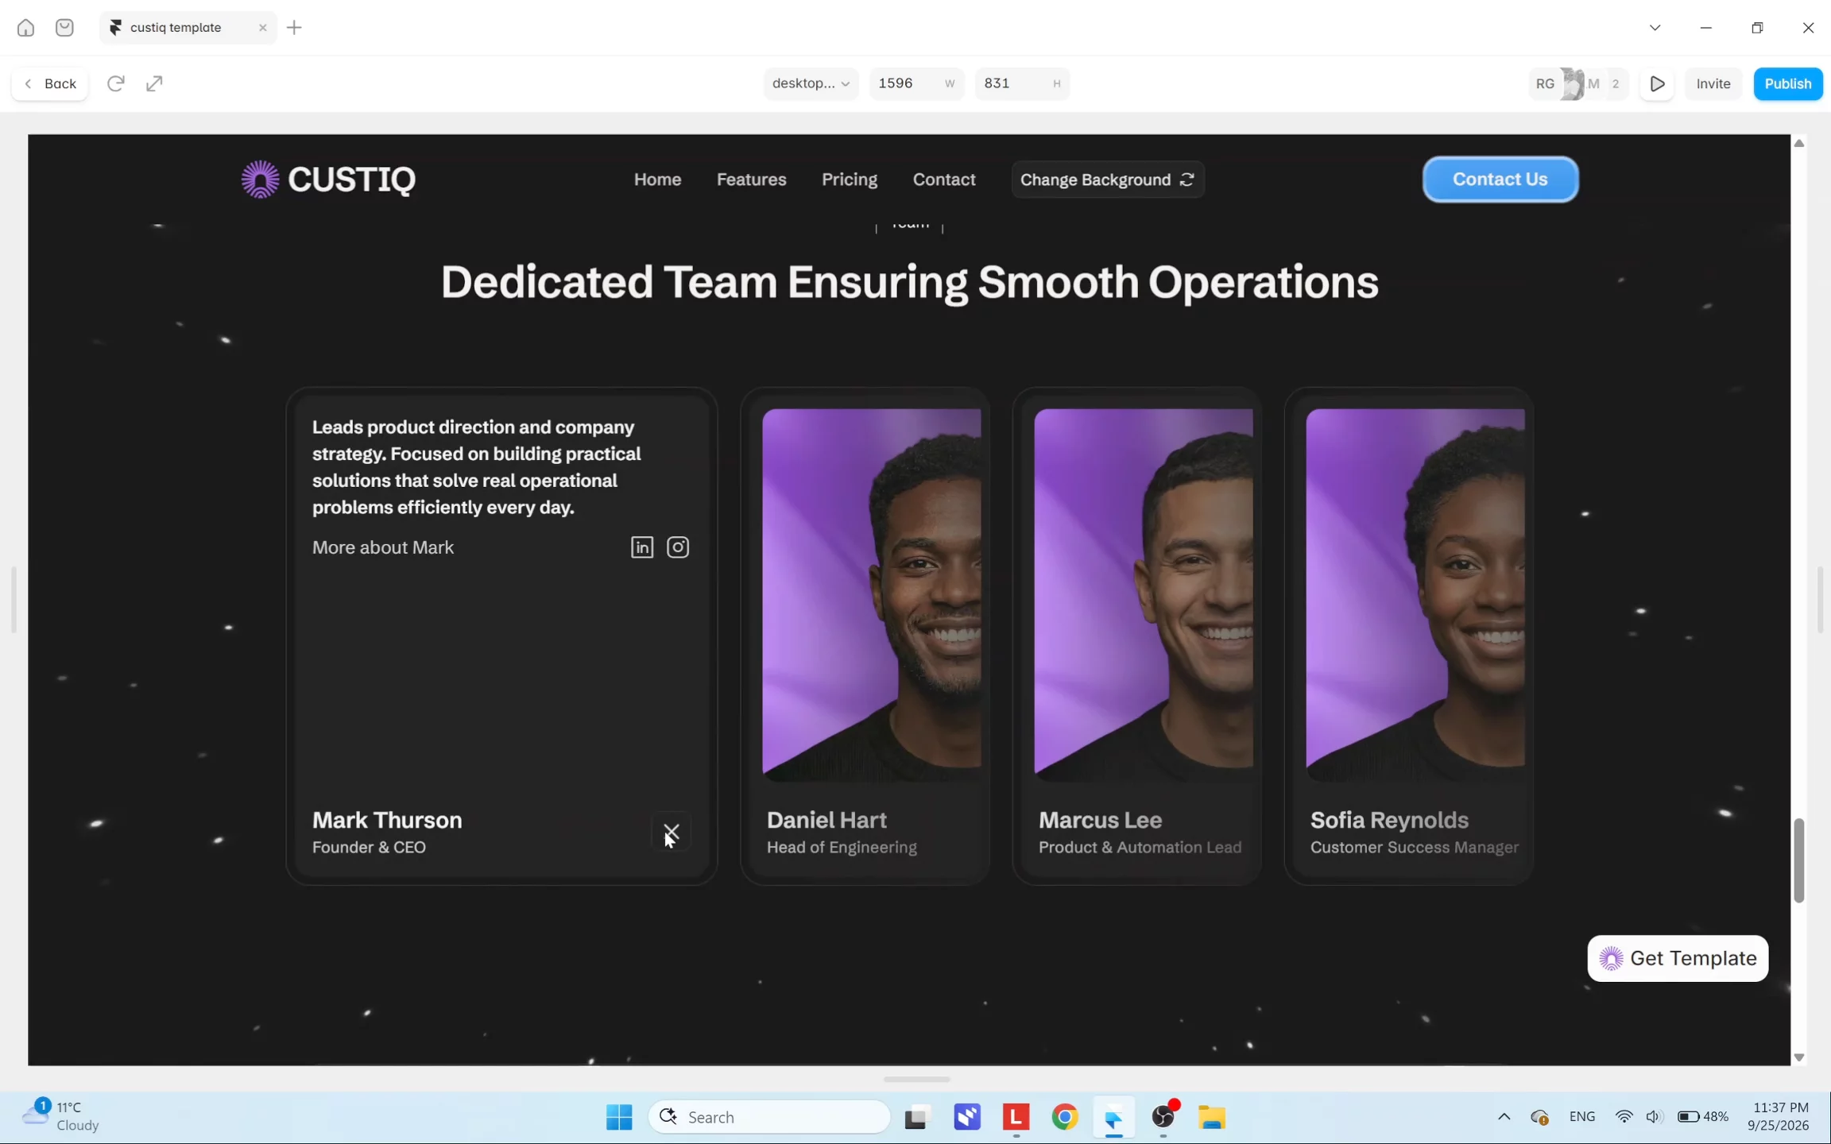Select Sofia Reynolds' photo card
Screen dimensions: 1831x1144
(x=1408, y=636)
